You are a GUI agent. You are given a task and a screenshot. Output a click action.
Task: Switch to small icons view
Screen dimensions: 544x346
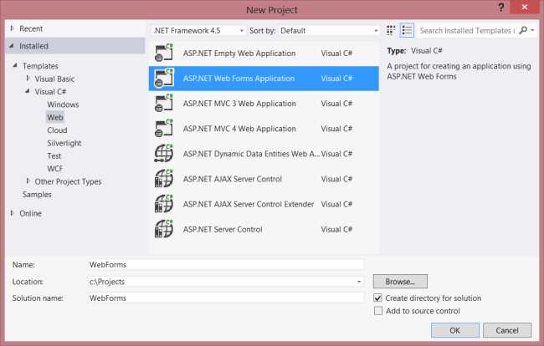(x=391, y=30)
